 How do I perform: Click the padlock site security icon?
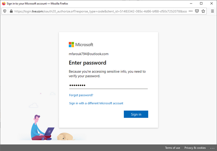coord(11,11)
